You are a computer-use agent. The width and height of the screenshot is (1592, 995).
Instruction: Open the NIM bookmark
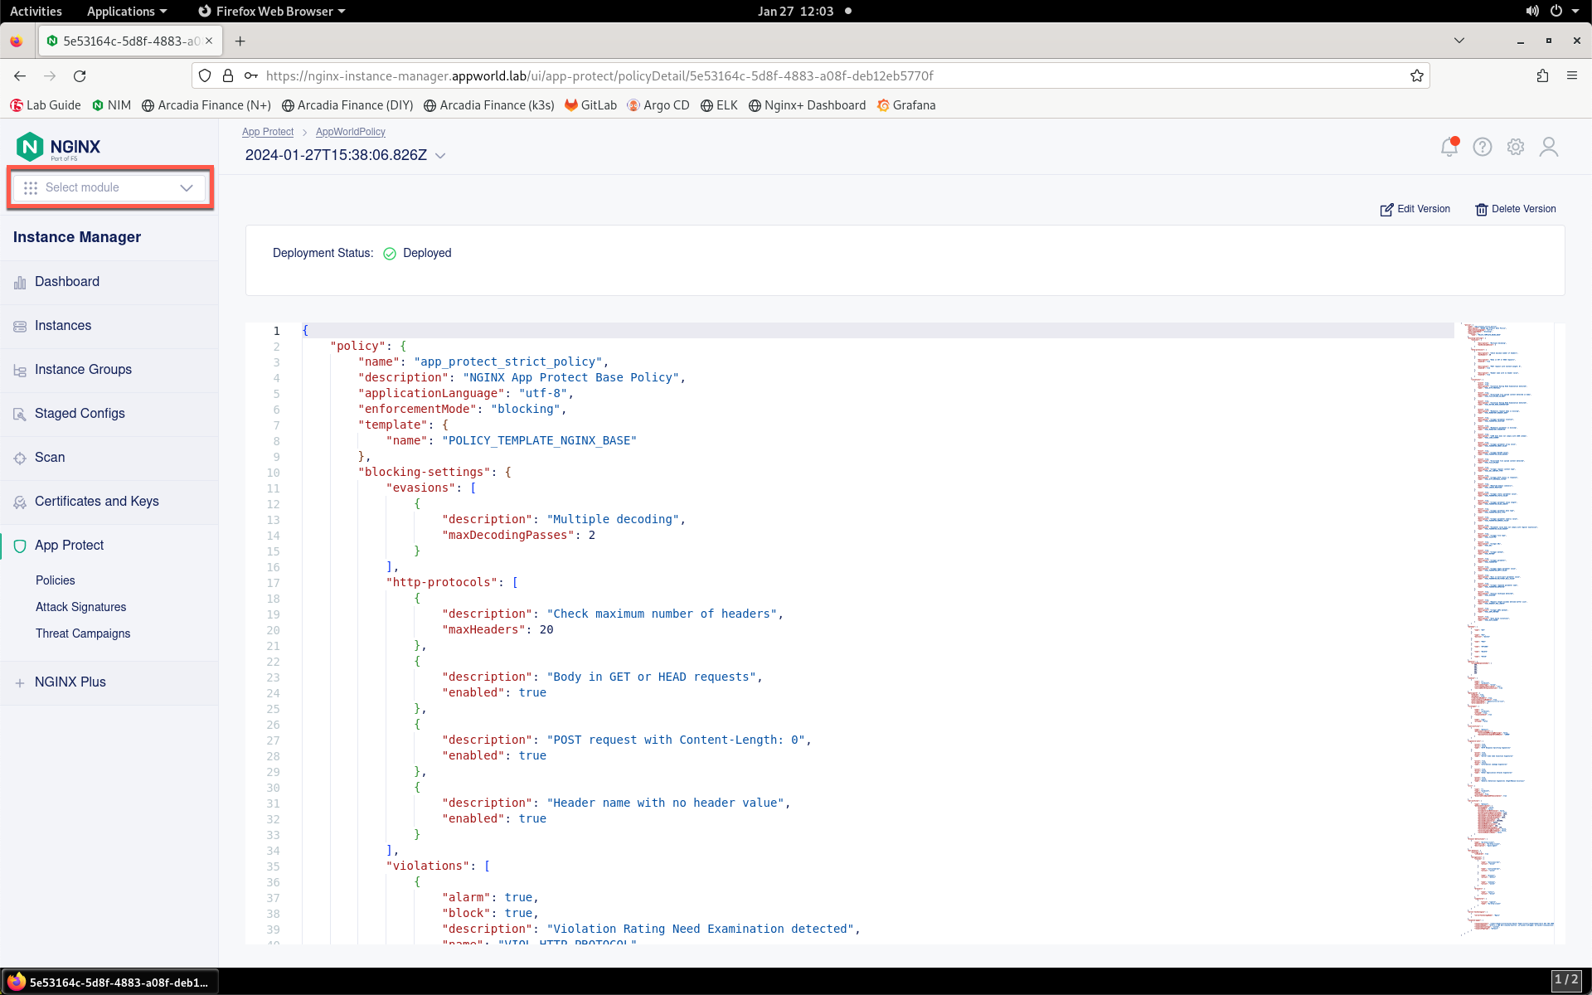[x=112, y=105]
